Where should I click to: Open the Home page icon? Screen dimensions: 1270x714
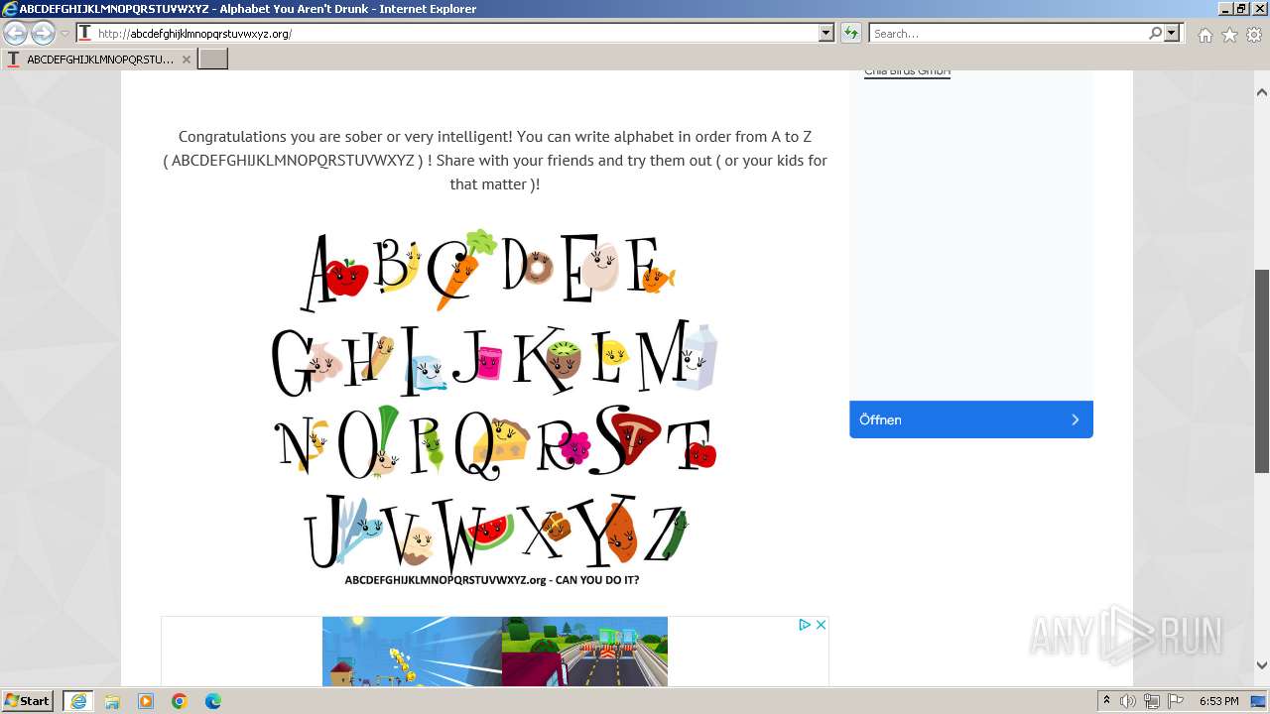[1205, 35]
